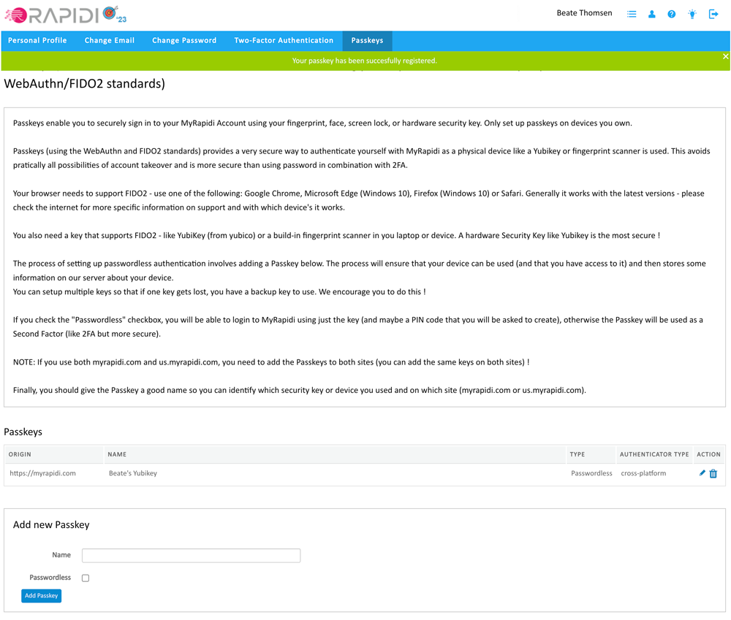Click the https://myrapidi.com origin cell
This screenshot has width=731, height=620.
[x=43, y=473]
